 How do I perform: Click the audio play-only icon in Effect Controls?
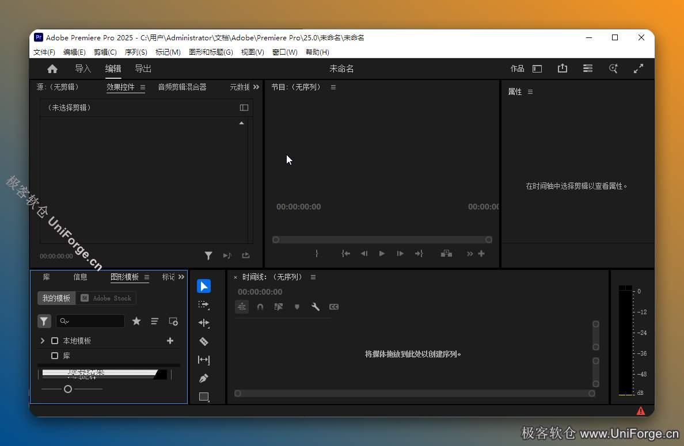point(227,256)
